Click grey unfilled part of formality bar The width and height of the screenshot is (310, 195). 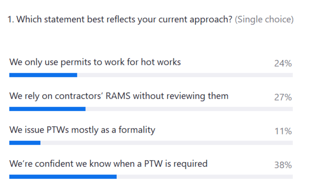[166, 143]
